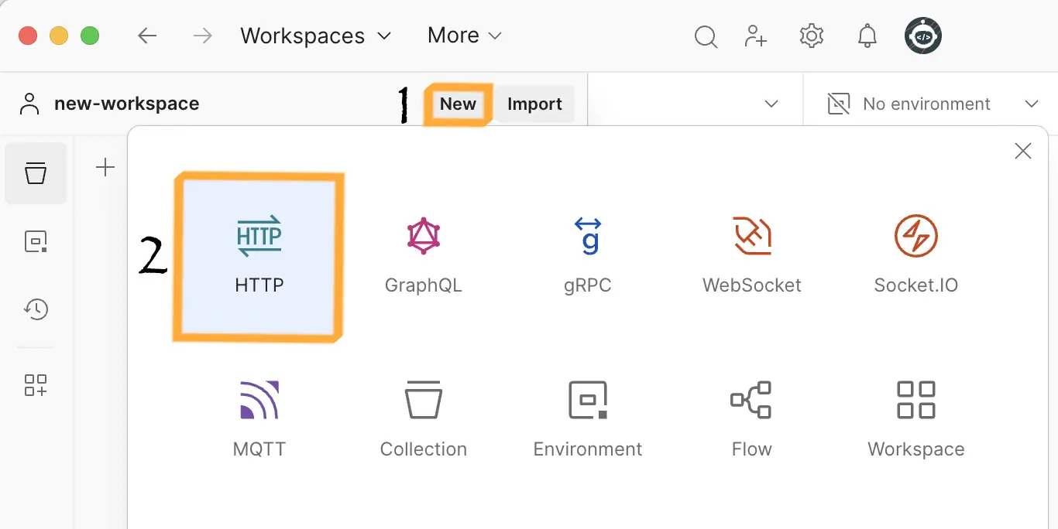Choose the gRPC request option
This screenshot has height=529, width=1058.
tap(588, 256)
